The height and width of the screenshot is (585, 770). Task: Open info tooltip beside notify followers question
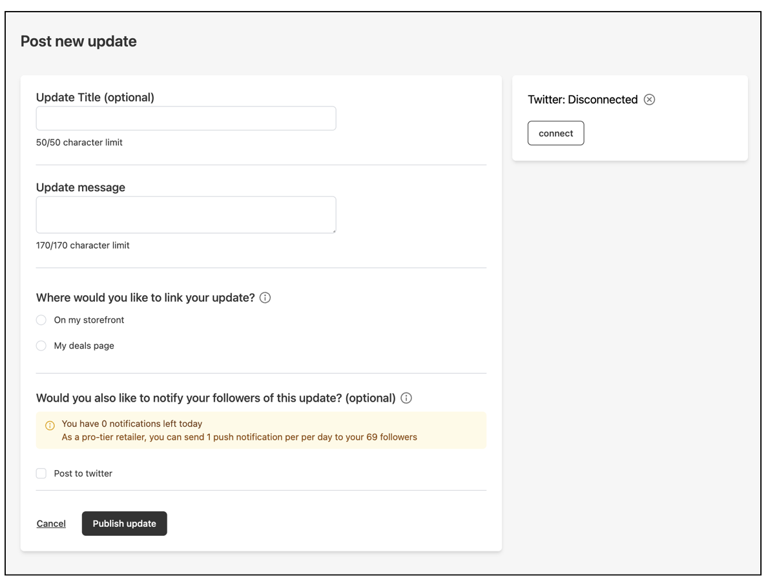point(406,398)
